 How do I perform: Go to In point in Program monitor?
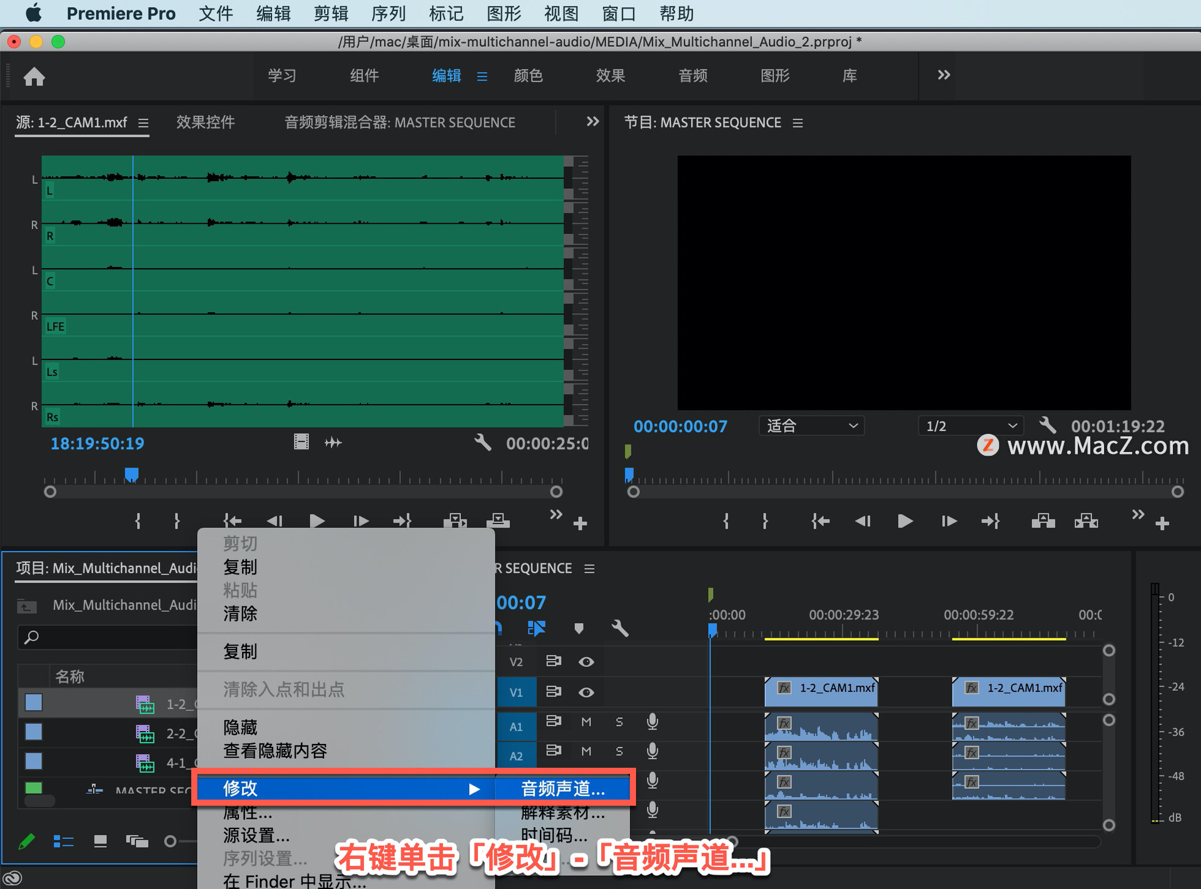pyautogui.click(x=821, y=521)
